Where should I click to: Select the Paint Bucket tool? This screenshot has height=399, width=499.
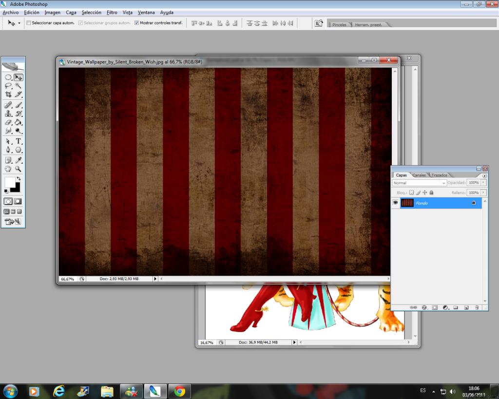click(19, 122)
